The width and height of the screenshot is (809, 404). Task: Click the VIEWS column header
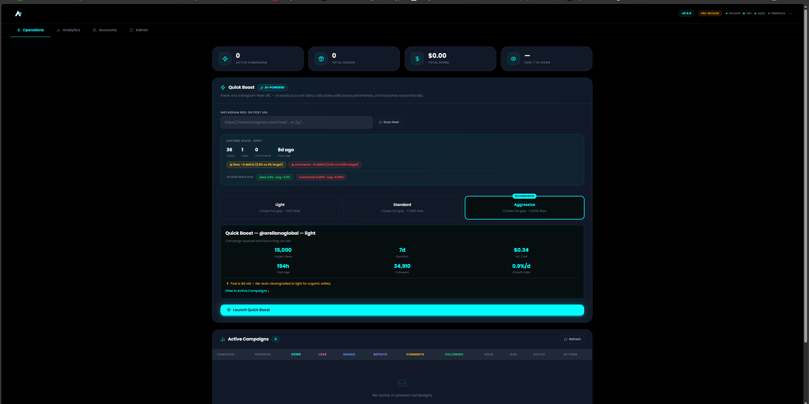click(x=296, y=354)
